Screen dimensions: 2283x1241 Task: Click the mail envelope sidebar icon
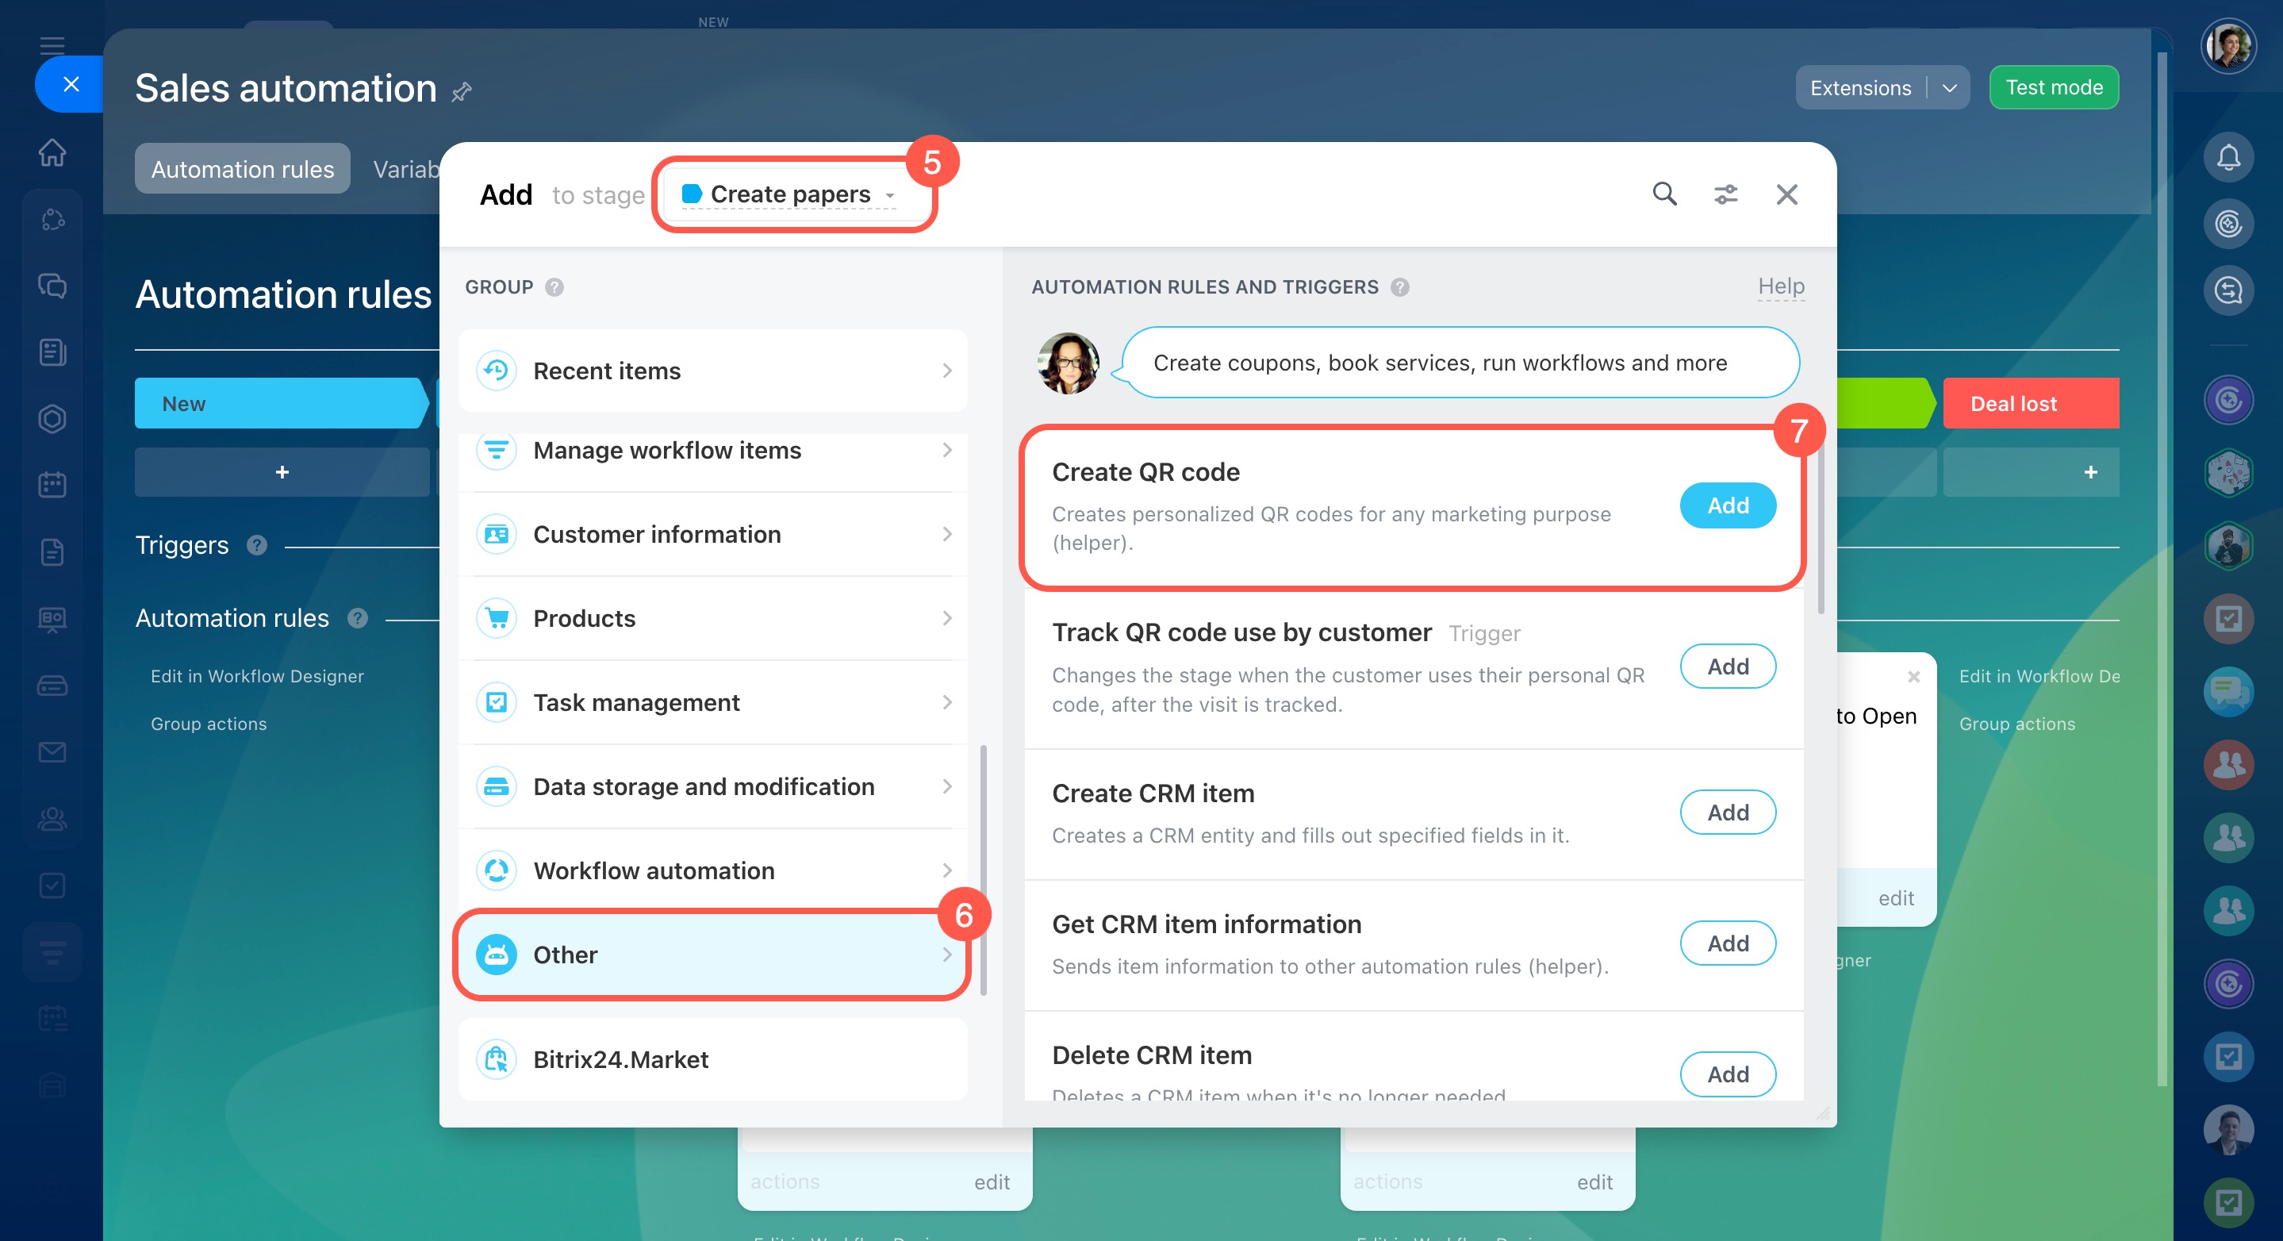coord(52,751)
